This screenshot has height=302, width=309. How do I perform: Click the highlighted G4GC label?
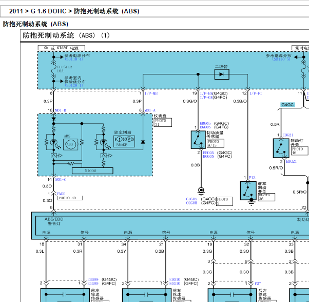(x=287, y=105)
